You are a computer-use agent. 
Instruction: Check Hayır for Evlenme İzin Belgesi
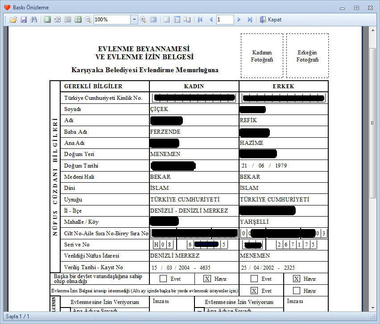tap(297, 291)
